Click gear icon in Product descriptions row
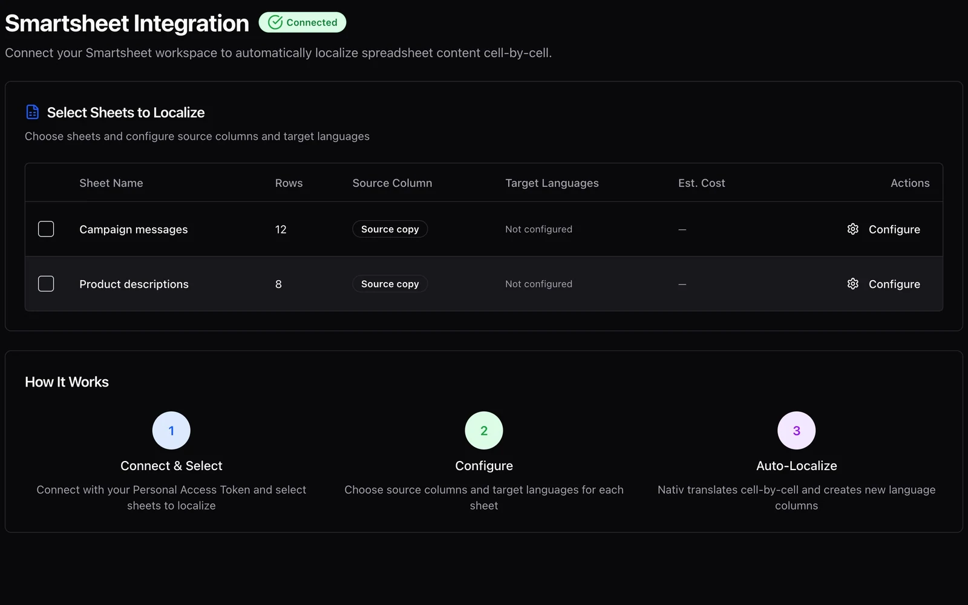 853,284
